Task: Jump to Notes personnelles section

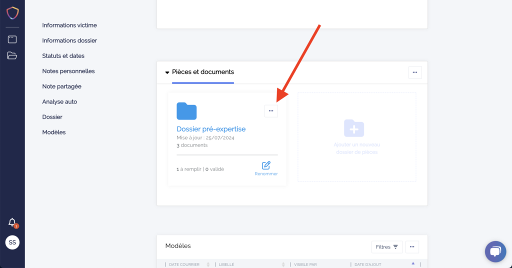Action: (68, 71)
